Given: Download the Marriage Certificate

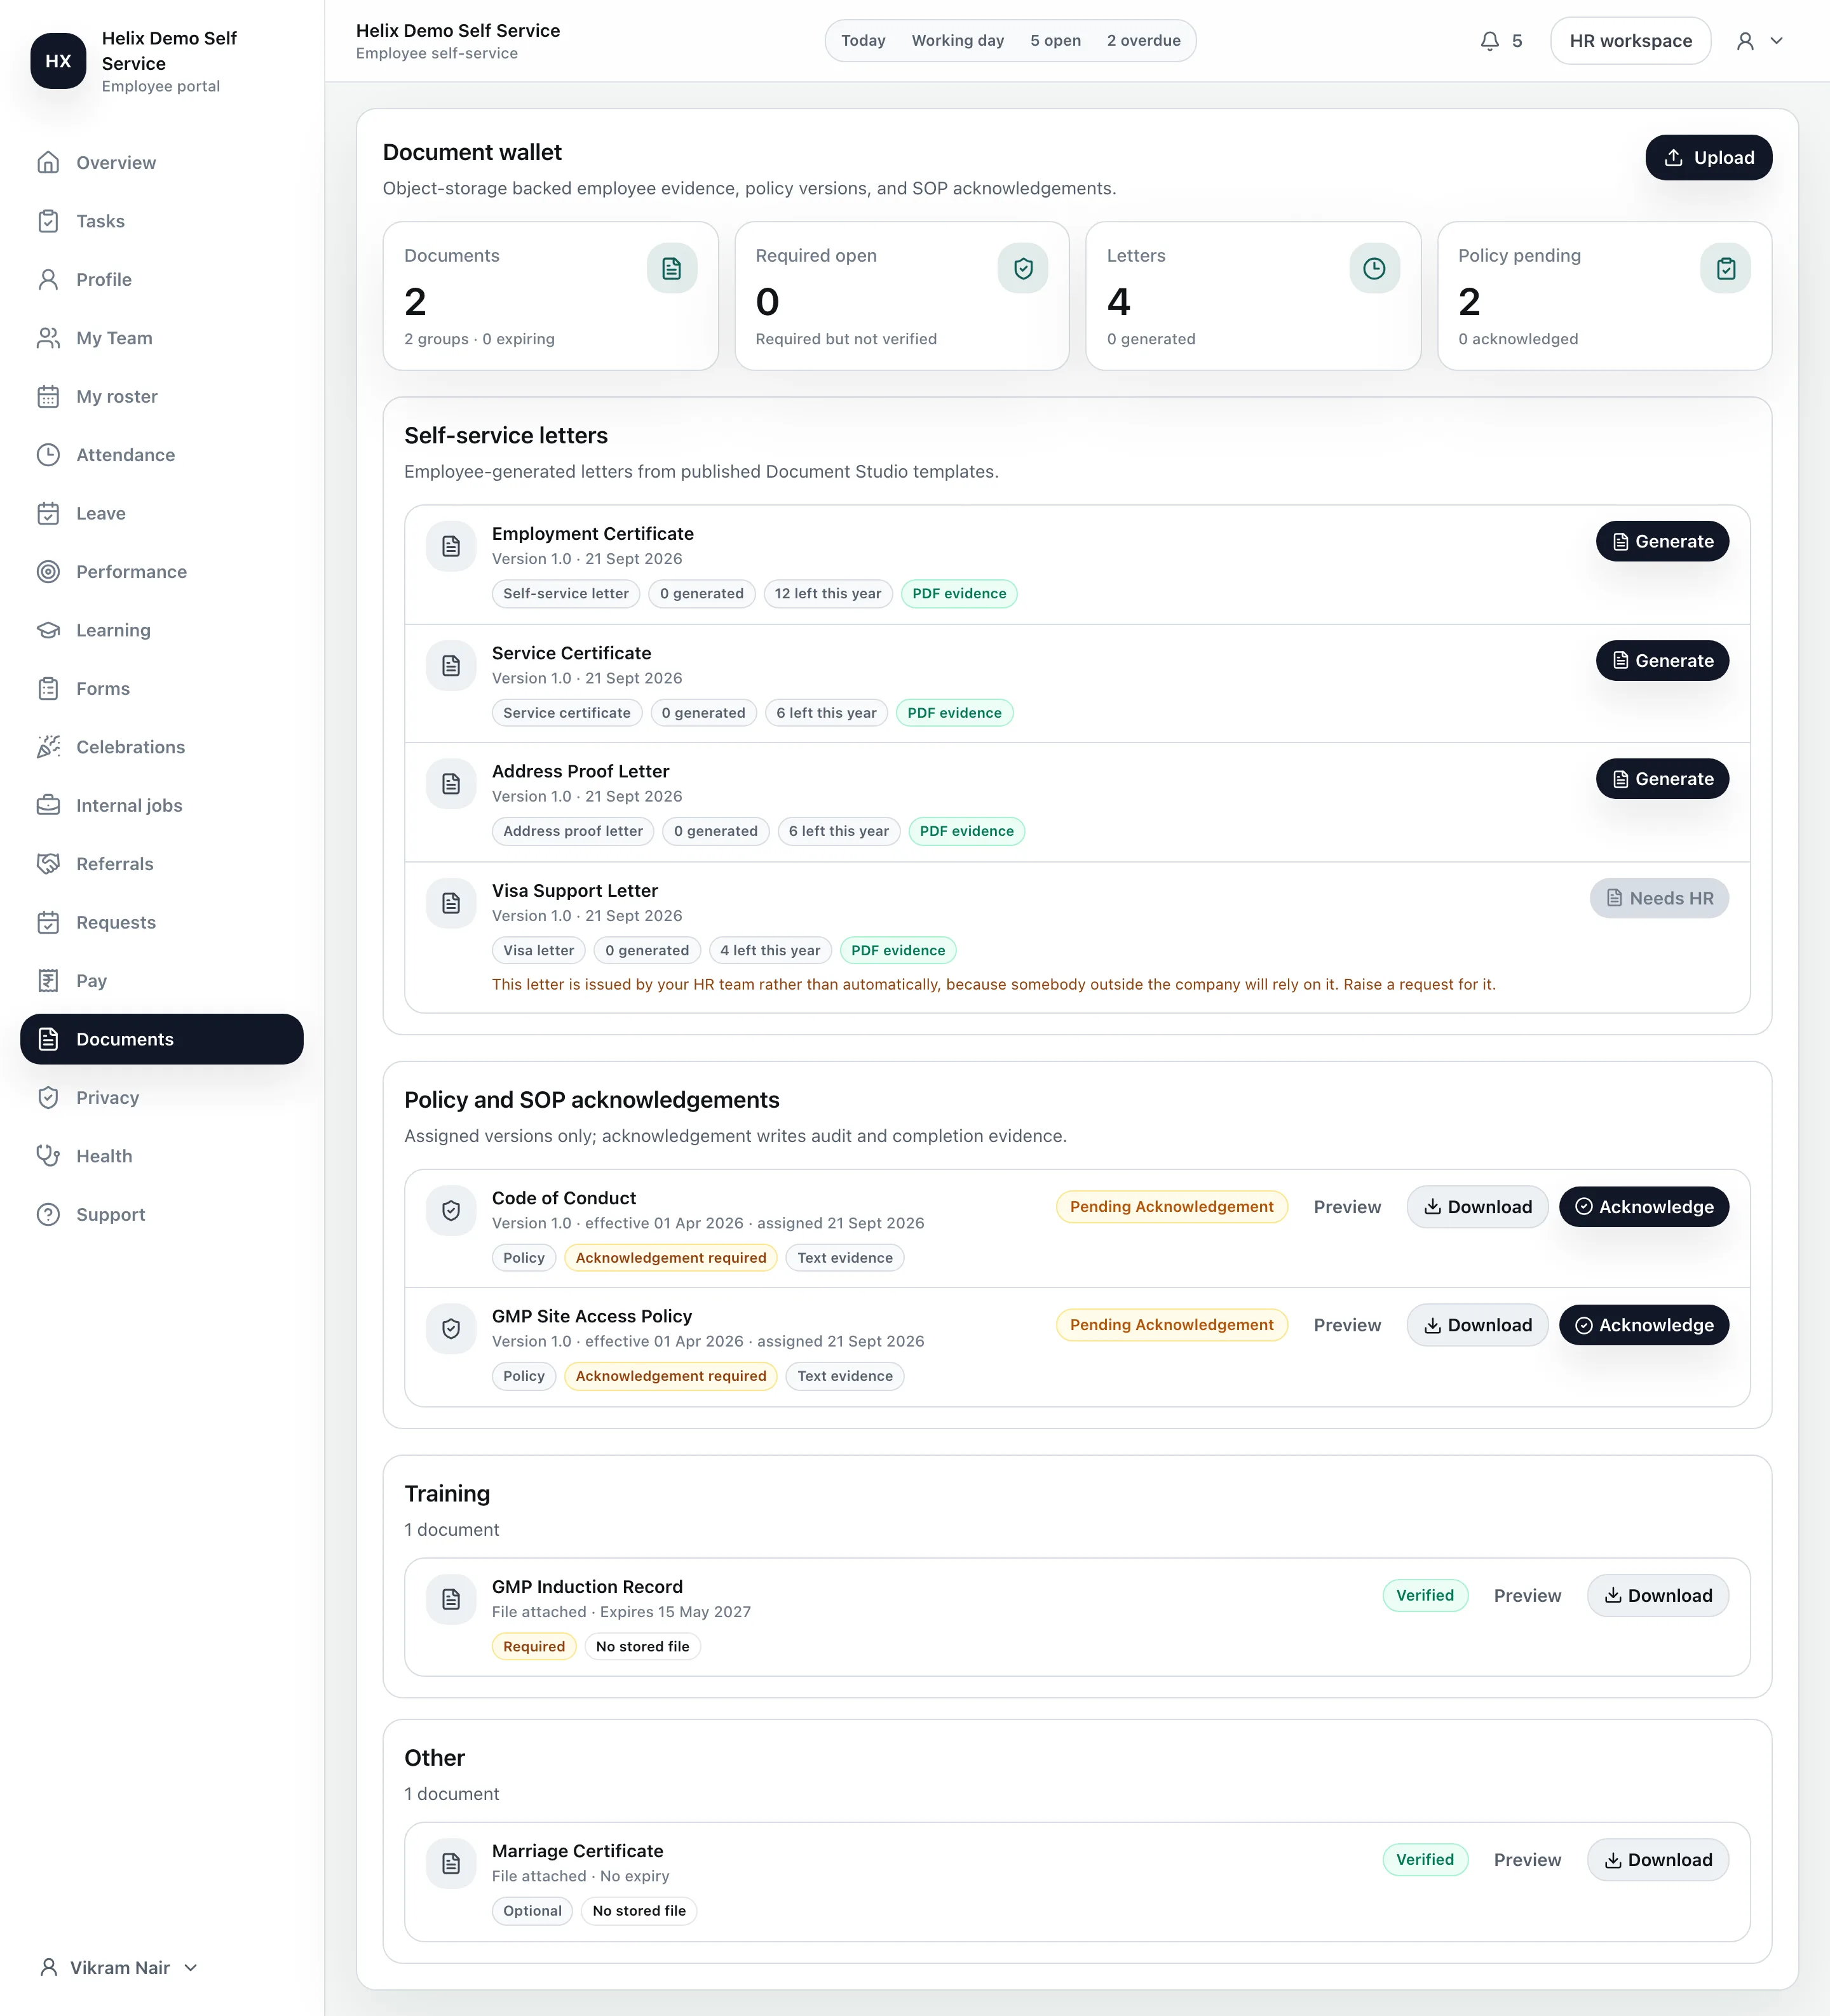Looking at the screenshot, I should [x=1657, y=1860].
